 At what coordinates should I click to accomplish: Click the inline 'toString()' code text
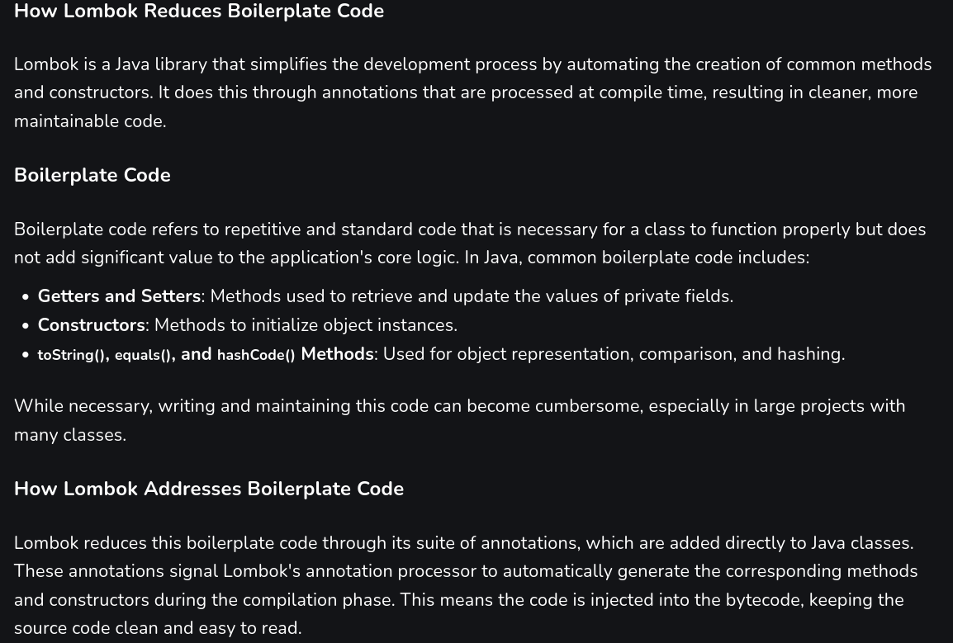point(71,355)
